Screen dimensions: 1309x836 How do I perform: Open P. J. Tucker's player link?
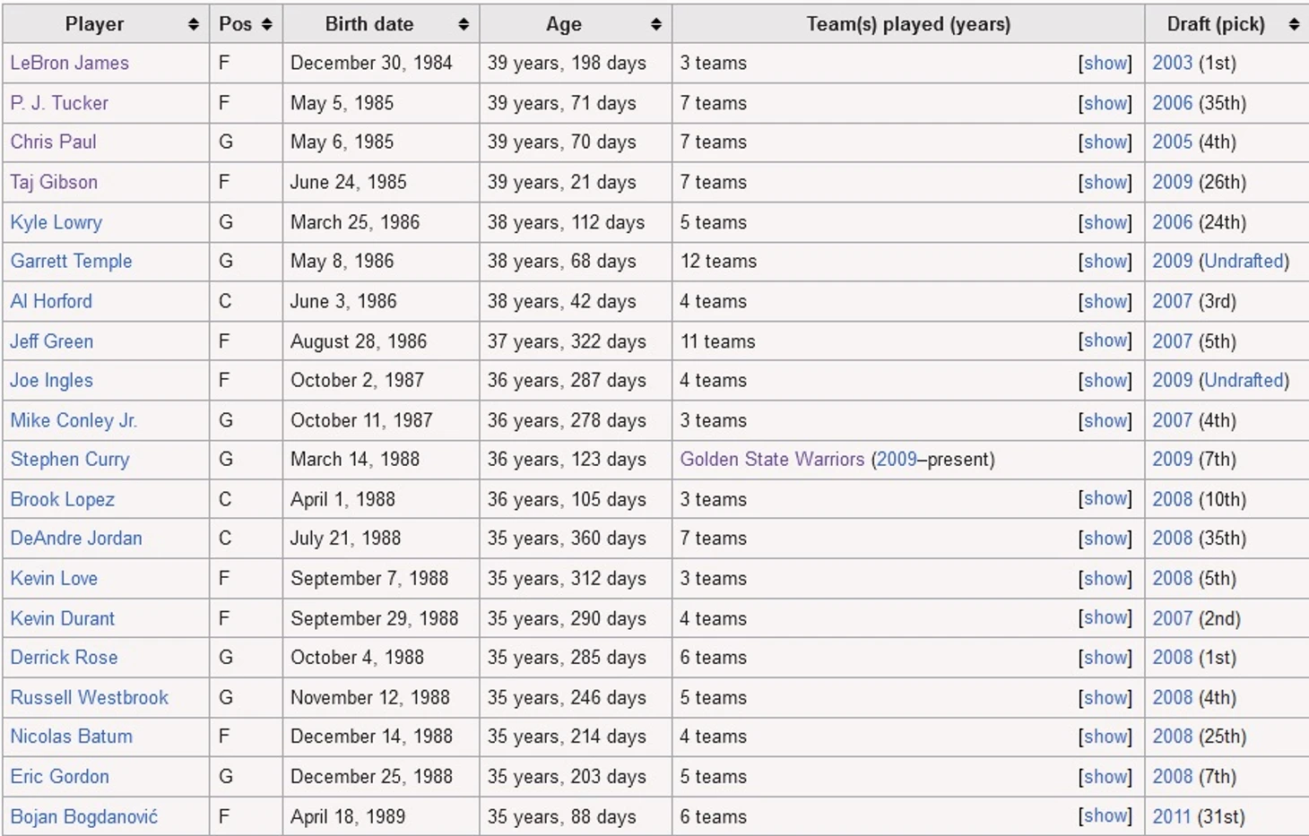(x=59, y=103)
